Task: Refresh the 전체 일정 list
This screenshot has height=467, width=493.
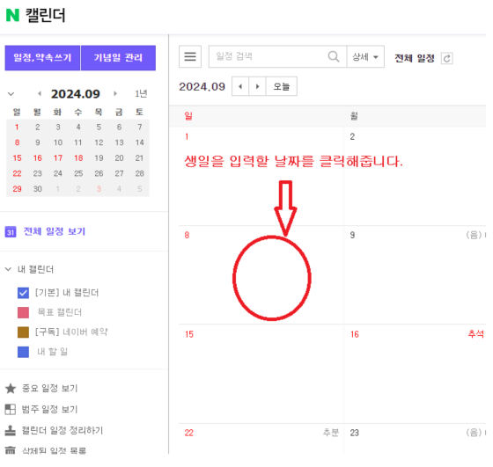Action: click(447, 58)
